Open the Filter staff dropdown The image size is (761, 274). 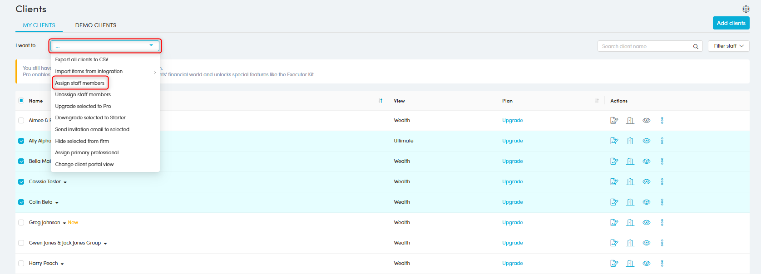728,46
